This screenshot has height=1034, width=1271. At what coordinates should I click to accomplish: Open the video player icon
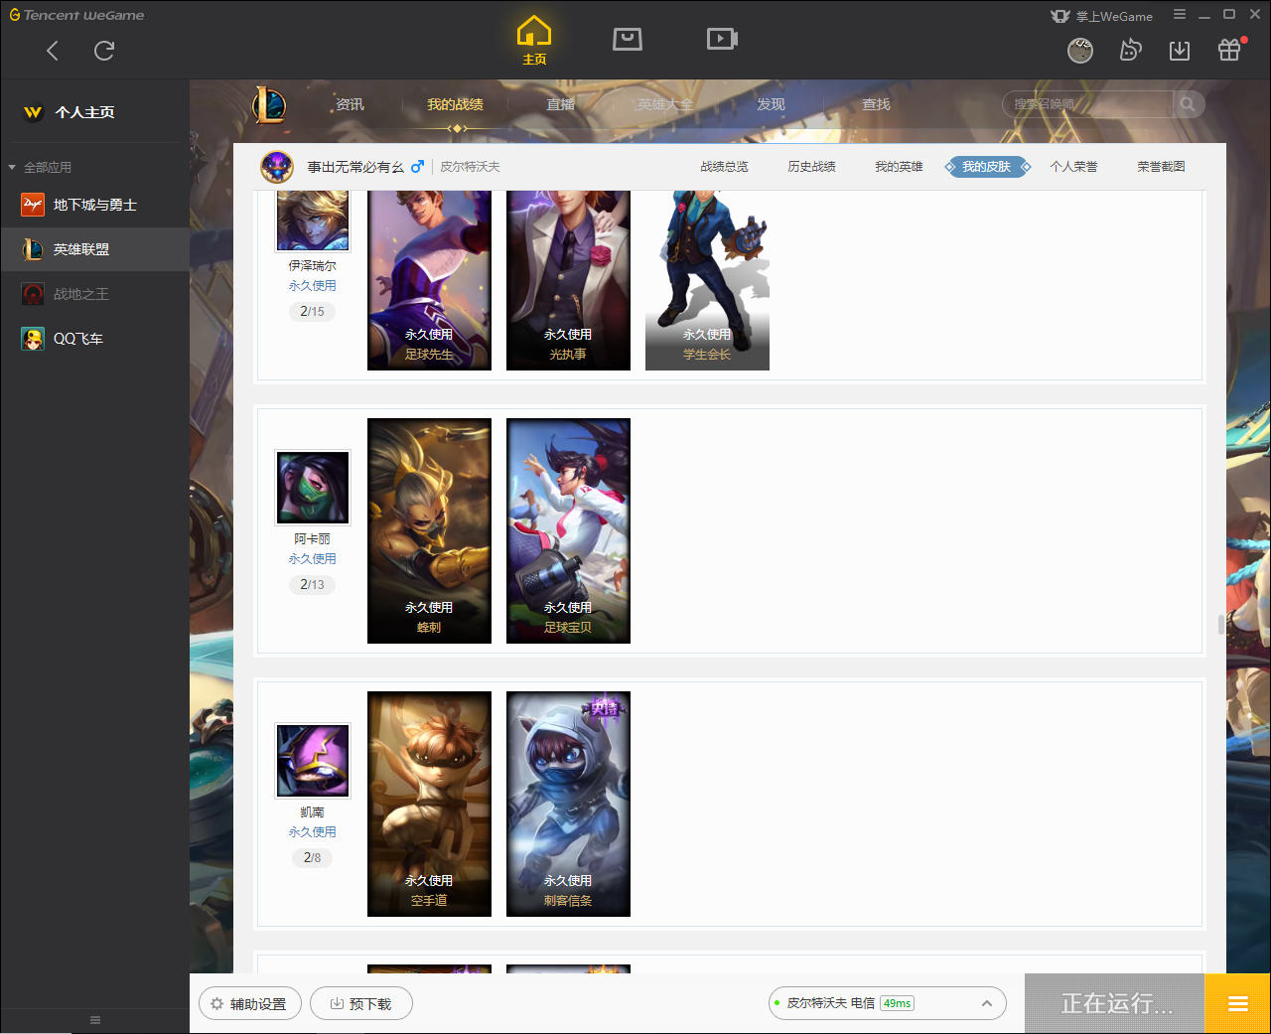(x=722, y=39)
